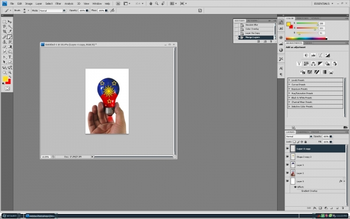Select the Zoom tool in toolbox

pyautogui.click(x=10, y=72)
